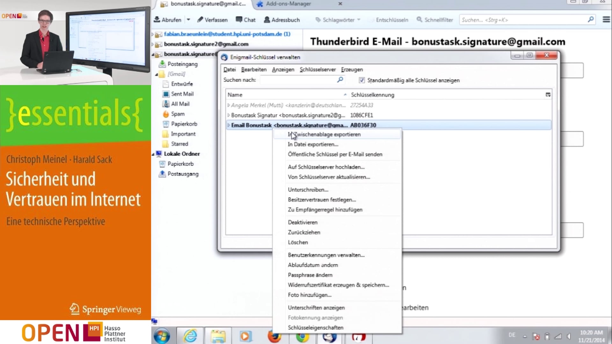The width and height of the screenshot is (612, 344).
Task: Close the Add-ons-Manager tab
Action: [x=340, y=4]
